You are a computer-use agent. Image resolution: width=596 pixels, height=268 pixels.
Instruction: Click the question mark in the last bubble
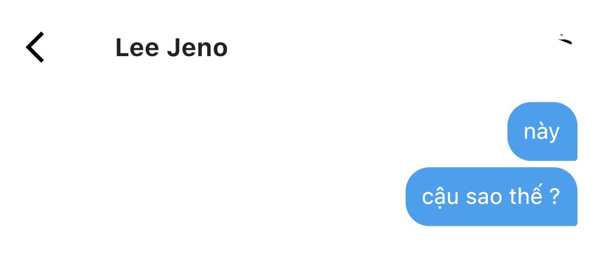tap(555, 196)
